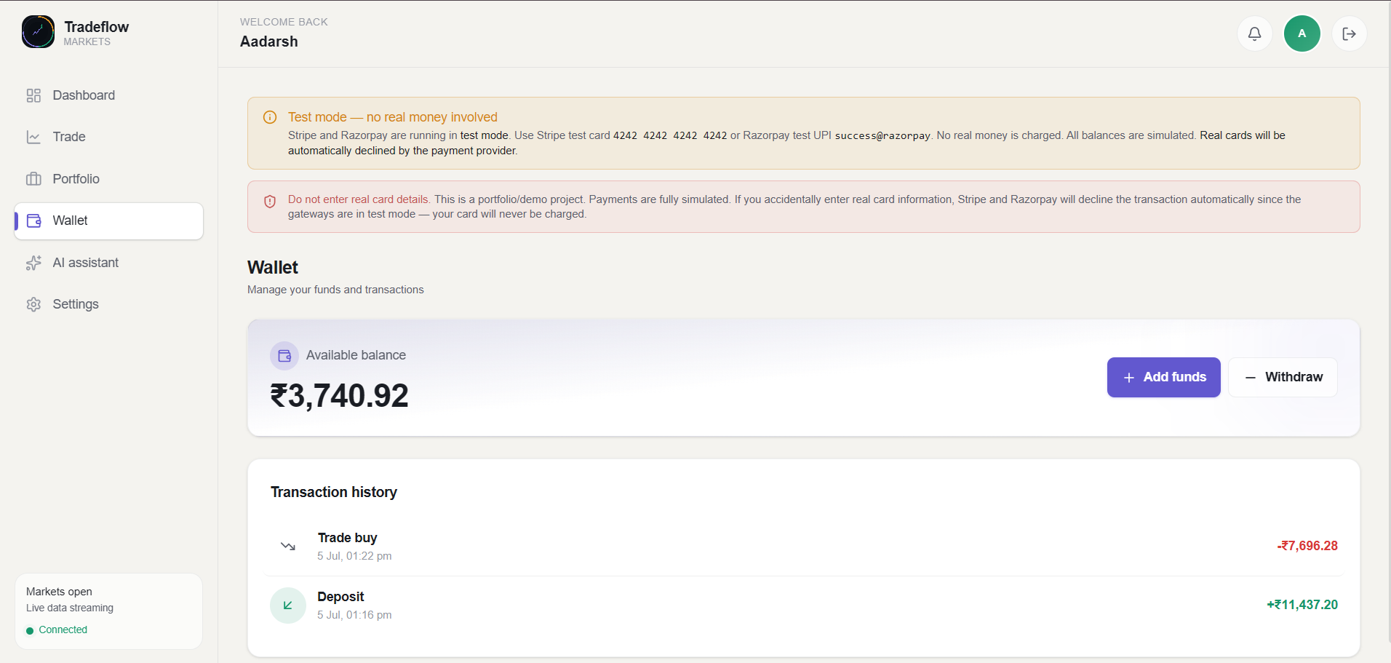This screenshot has height=663, width=1391.
Task: Add funds to the wallet
Action: click(x=1164, y=377)
